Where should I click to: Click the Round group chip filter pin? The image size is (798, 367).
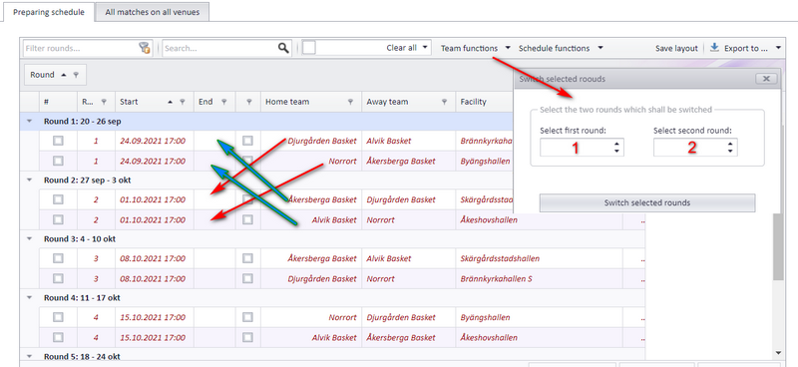[76, 75]
